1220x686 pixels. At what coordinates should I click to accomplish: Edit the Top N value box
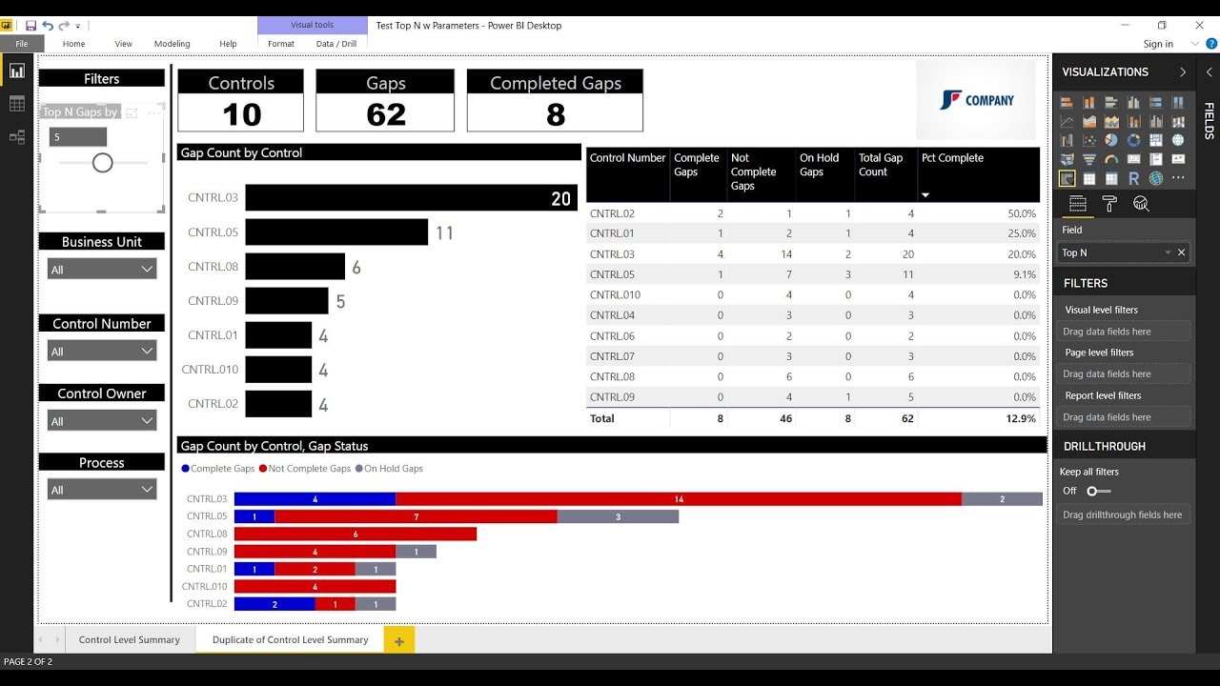click(x=78, y=137)
